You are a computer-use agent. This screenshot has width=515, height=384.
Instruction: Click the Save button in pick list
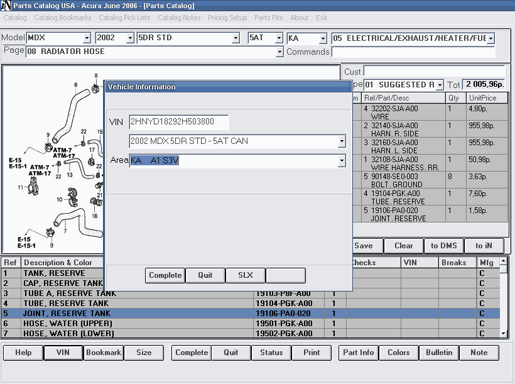(x=363, y=246)
